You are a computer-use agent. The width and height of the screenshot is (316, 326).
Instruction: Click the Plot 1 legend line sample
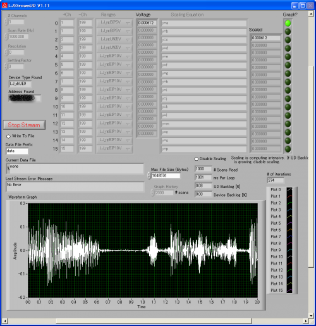click(x=289, y=196)
